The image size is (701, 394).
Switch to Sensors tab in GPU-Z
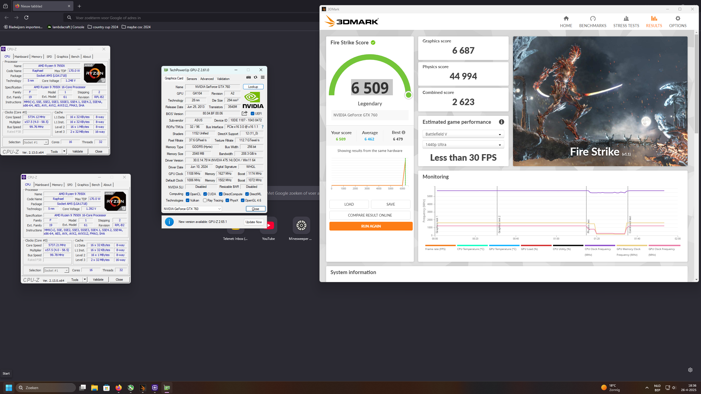pos(192,79)
